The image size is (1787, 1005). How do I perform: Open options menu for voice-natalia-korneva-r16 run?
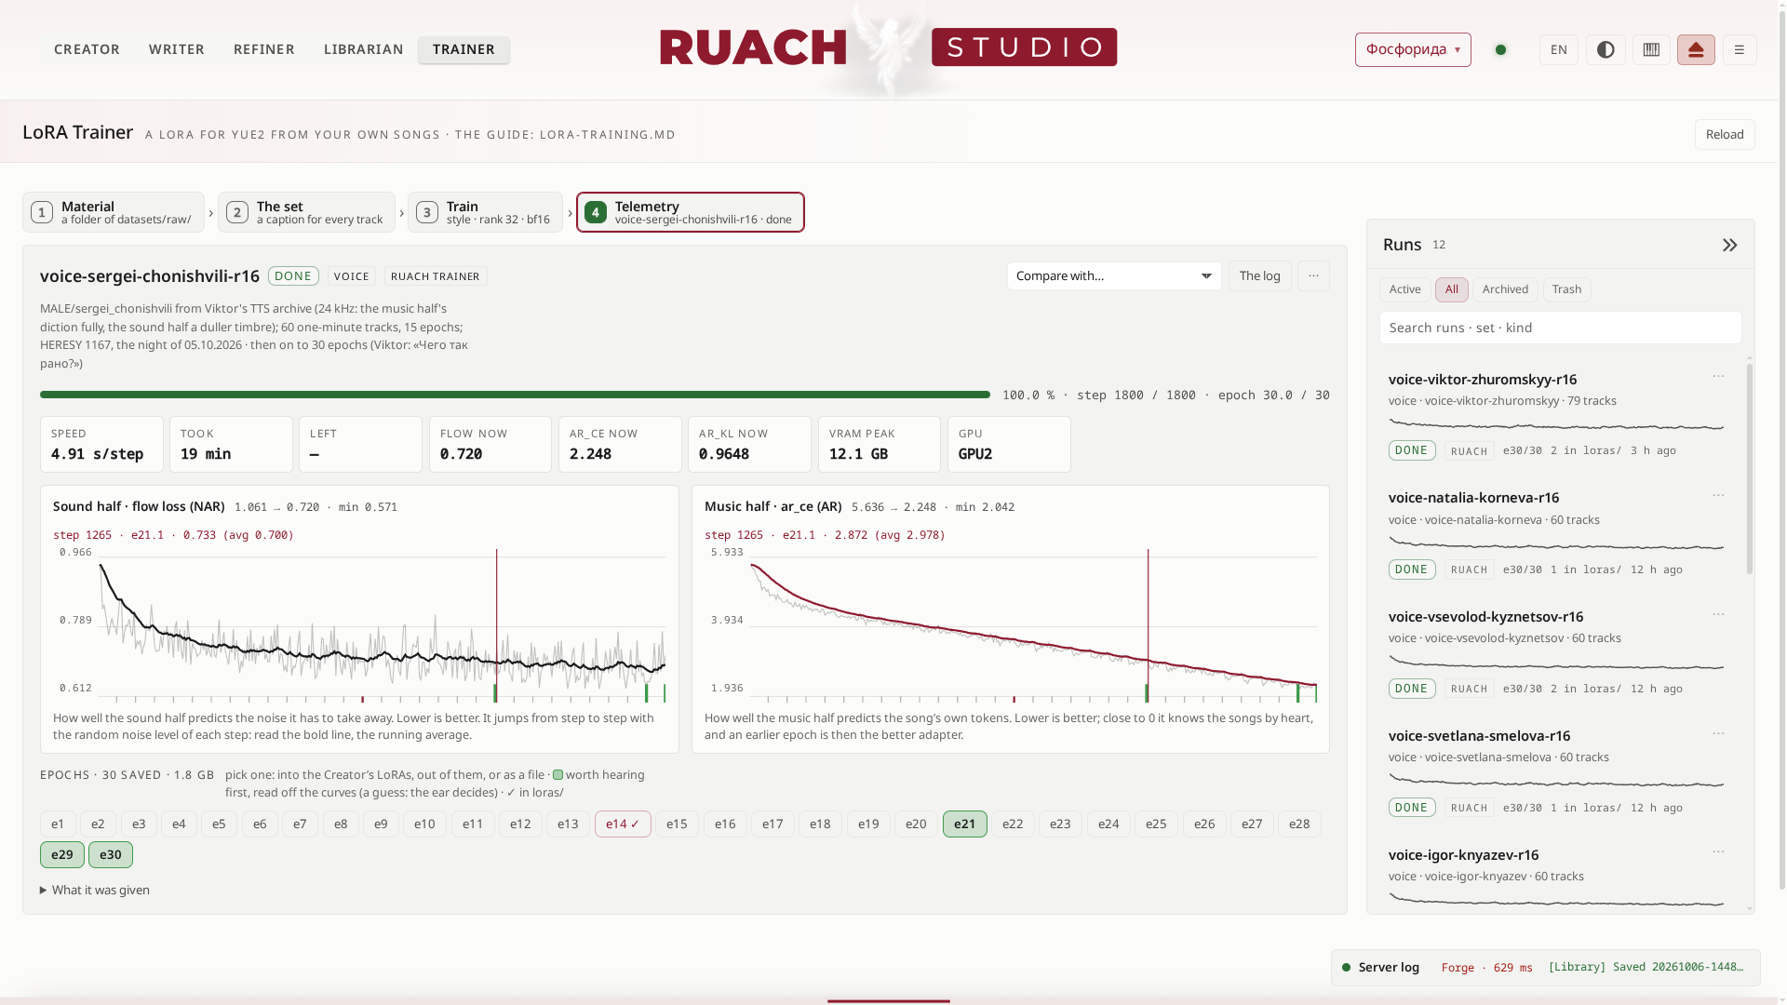click(1718, 495)
